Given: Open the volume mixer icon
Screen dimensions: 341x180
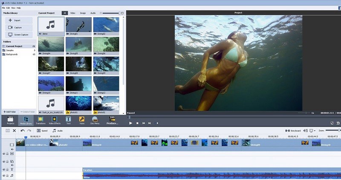Looking at the screenshot, I should click(305, 131).
